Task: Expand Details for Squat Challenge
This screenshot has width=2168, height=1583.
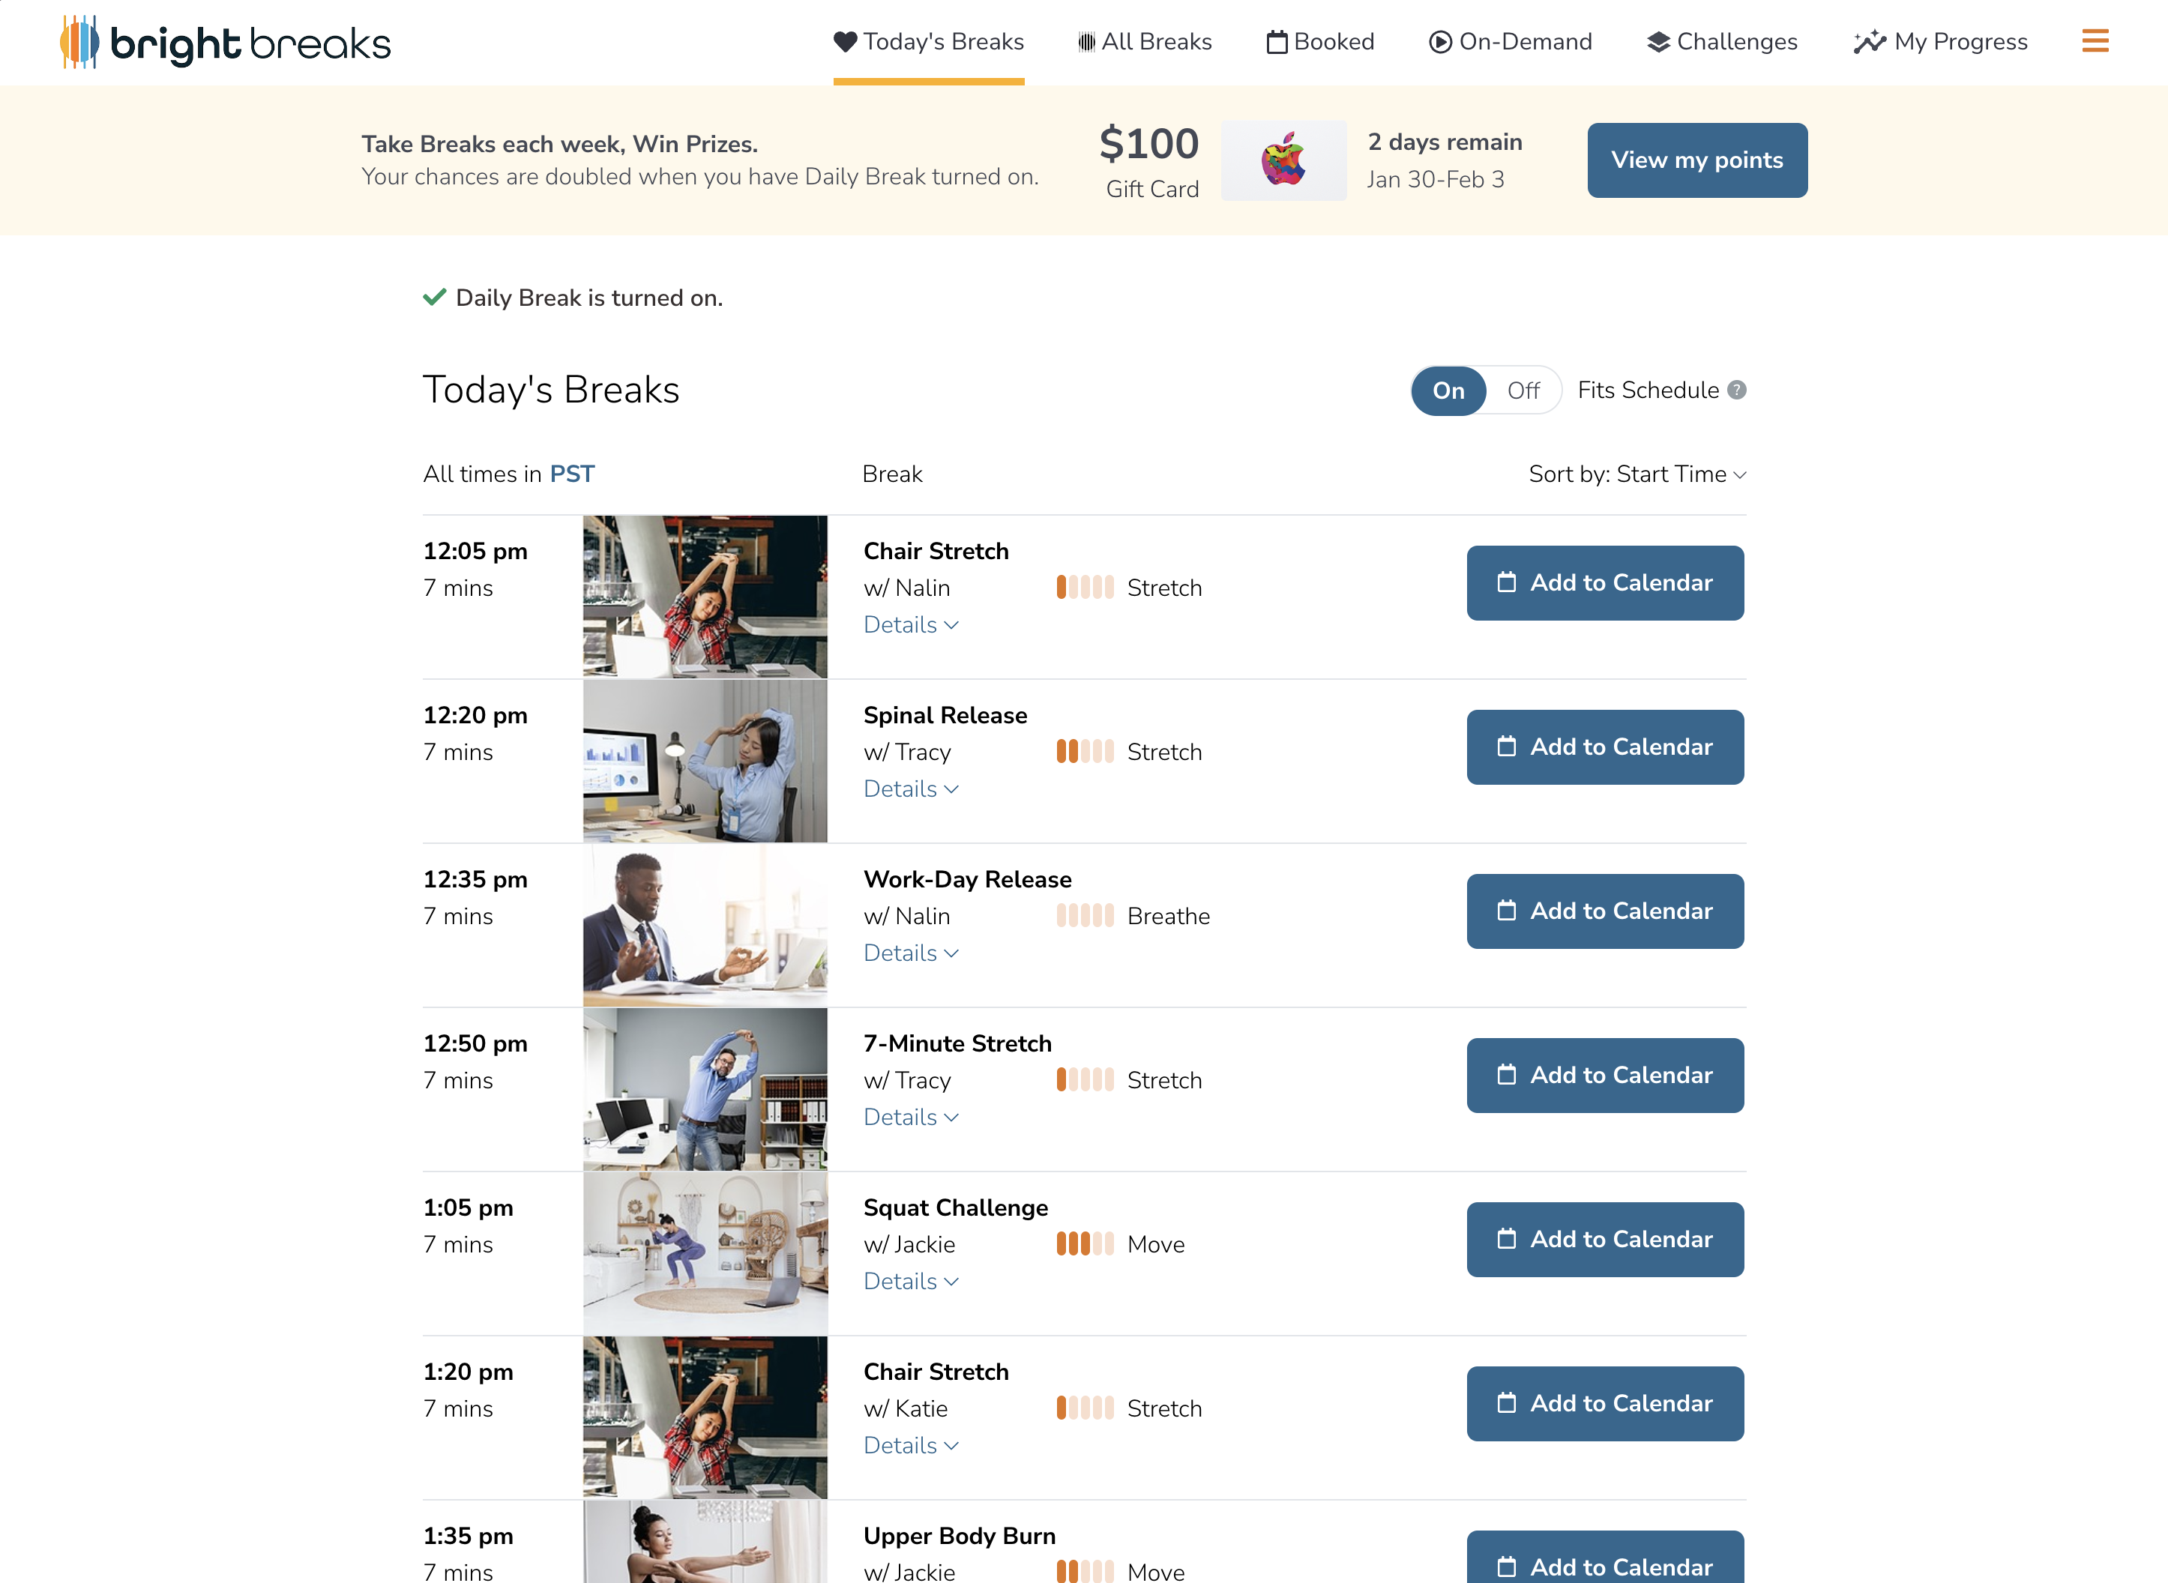Action: click(911, 1281)
